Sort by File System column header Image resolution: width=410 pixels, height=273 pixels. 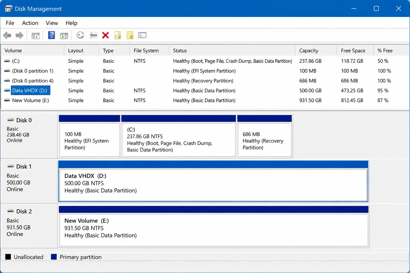149,50
